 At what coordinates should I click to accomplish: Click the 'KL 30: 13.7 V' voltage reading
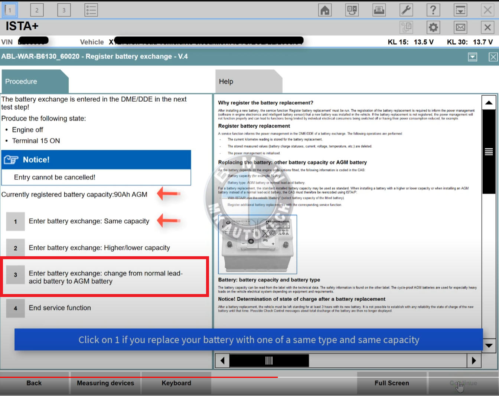click(470, 42)
